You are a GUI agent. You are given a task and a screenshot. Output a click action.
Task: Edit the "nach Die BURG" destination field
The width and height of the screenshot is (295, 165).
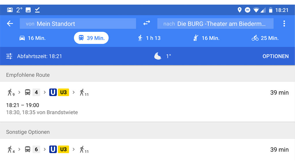click(215, 24)
